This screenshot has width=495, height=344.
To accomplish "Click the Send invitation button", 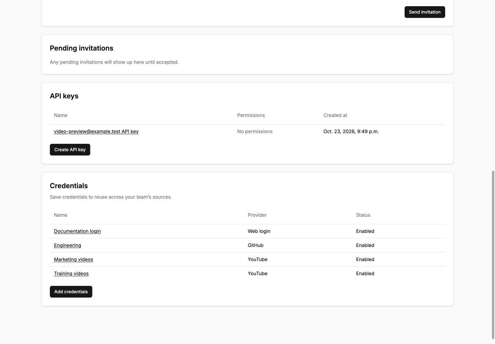I will click(x=425, y=12).
